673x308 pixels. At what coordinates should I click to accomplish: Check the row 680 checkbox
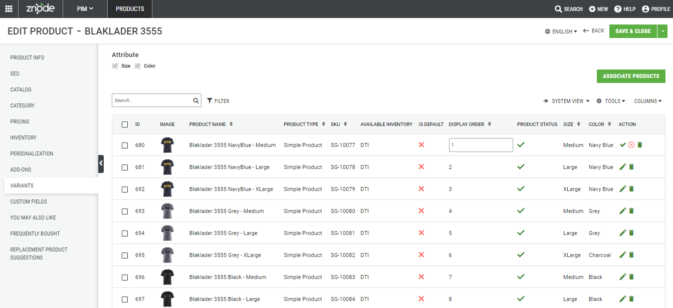125,145
